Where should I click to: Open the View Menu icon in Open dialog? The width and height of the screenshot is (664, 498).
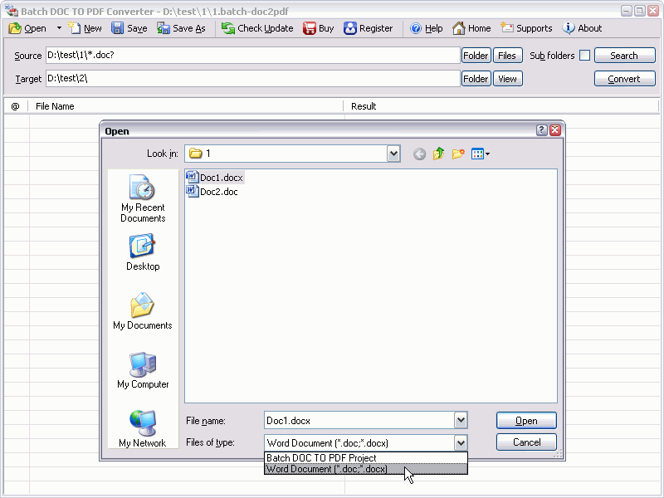click(481, 154)
